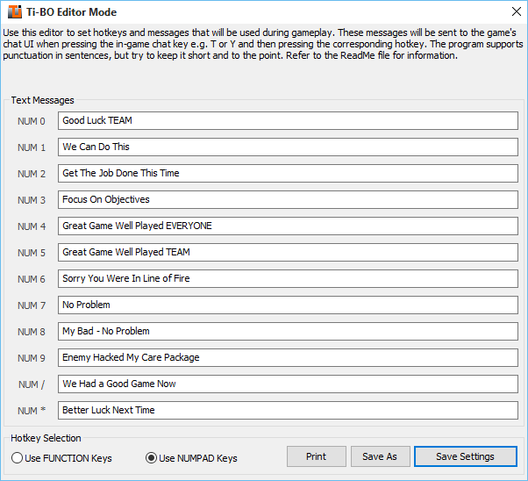528x481 pixels.
Task: Close the Ti-BO Editor Mode window
Action: coord(513,13)
